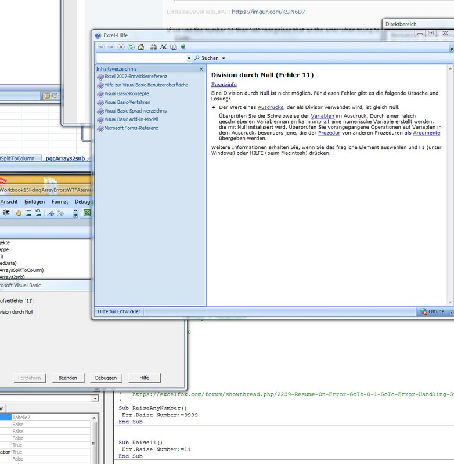Click the Excel view icon in VBA toolbar

point(87,213)
